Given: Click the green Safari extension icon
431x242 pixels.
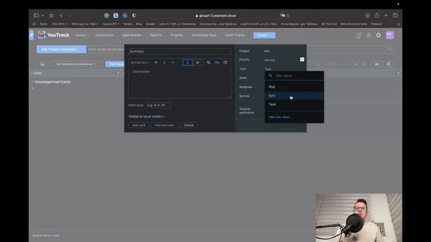Looking at the screenshot, I should pos(106,15).
